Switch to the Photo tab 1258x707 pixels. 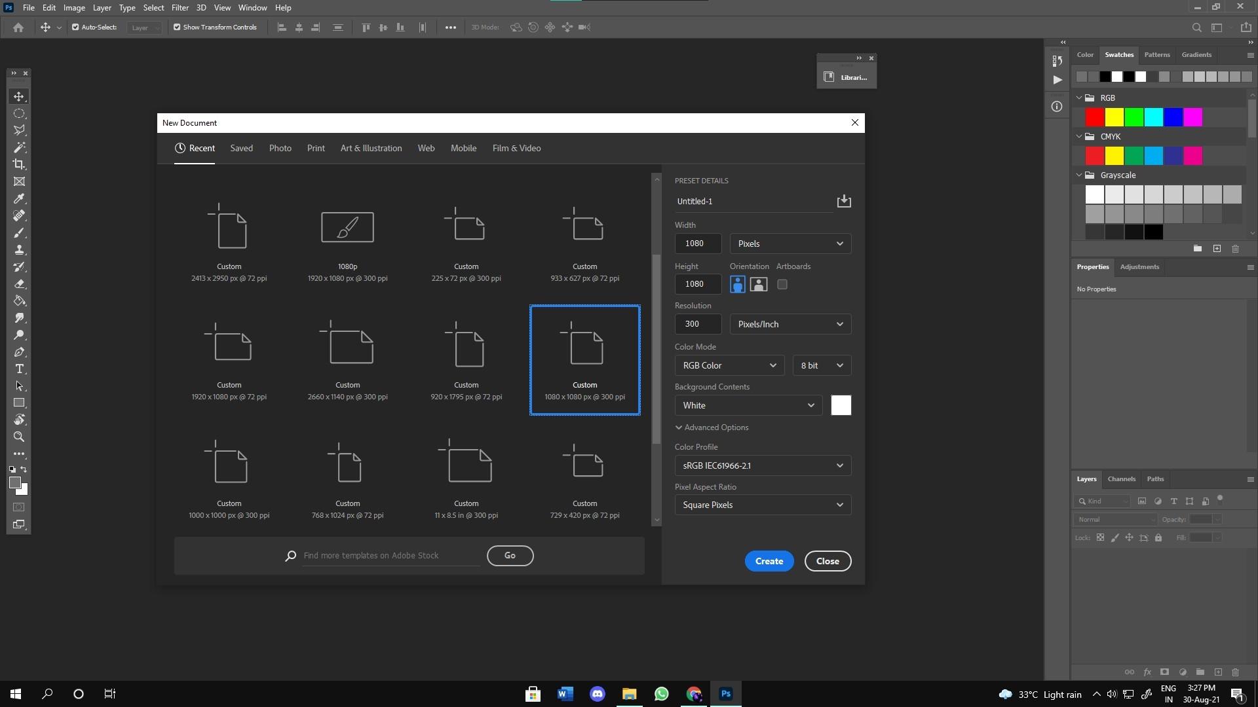pos(280,149)
